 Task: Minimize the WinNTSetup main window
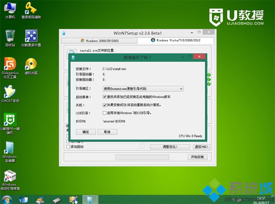[192, 33]
